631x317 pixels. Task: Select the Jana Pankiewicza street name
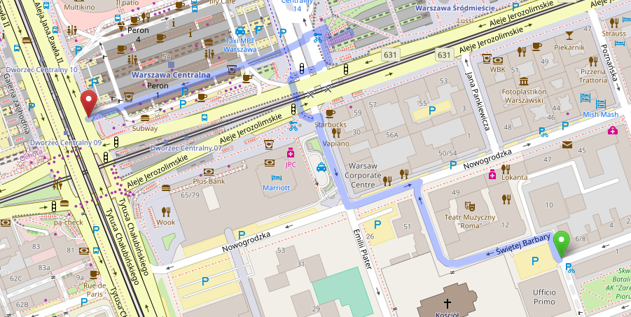point(476,101)
